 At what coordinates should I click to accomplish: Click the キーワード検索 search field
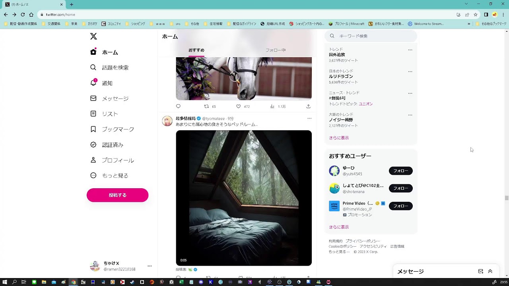pyautogui.click(x=374, y=36)
